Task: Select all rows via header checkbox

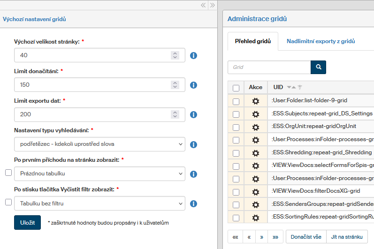Action: 236,88
